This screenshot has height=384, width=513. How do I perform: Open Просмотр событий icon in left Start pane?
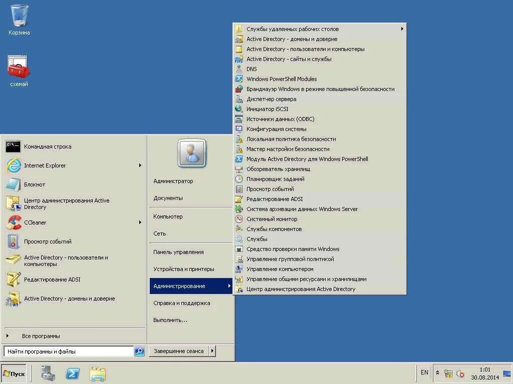click(13, 241)
